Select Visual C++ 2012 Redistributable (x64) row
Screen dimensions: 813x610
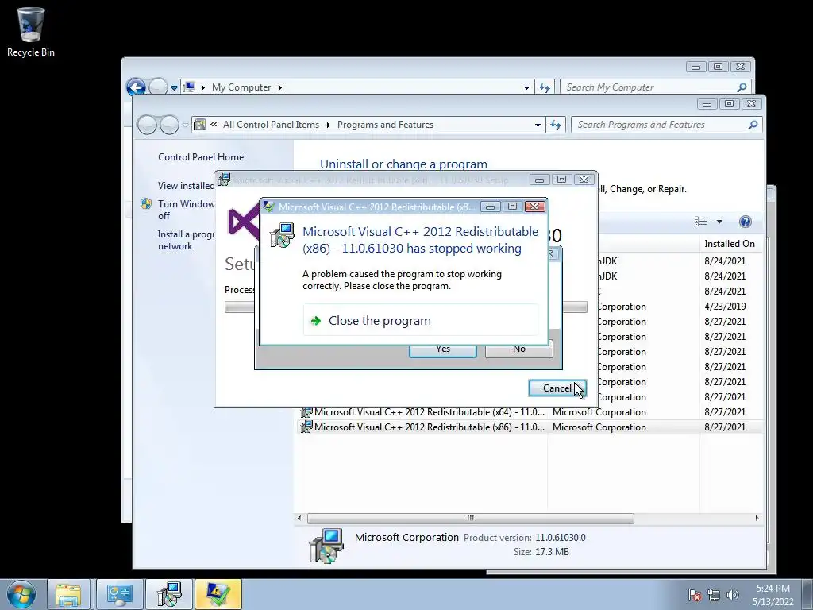click(530, 412)
